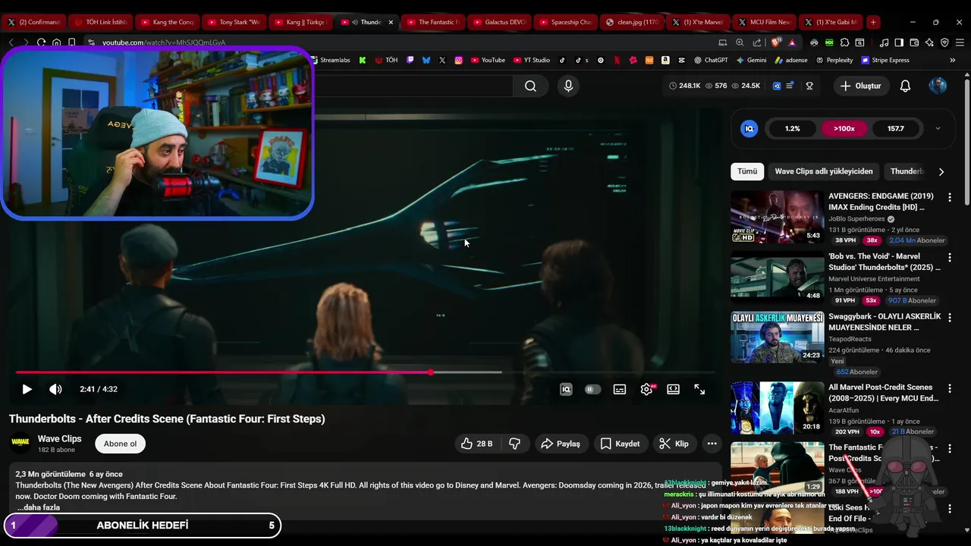This screenshot has width=971, height=546.
Task: Click the YouTube search magnifier button
Action: tap(530, 86)
